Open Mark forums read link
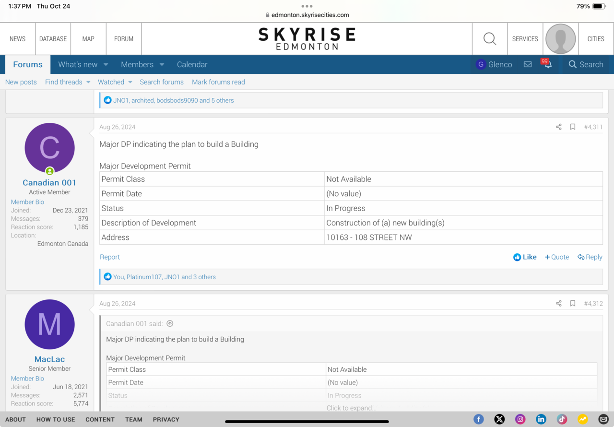Image resolution: width=614 pixels, height=427 pixels. [218, 82]
